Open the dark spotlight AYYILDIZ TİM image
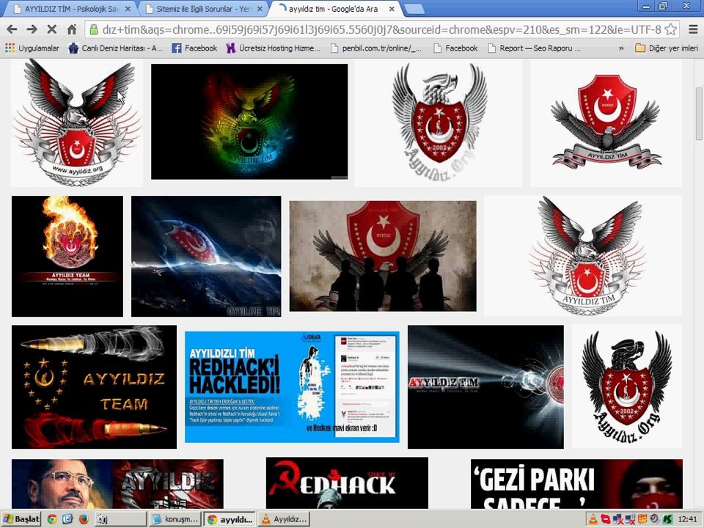The image size is (704, 528). coord(485,386)
